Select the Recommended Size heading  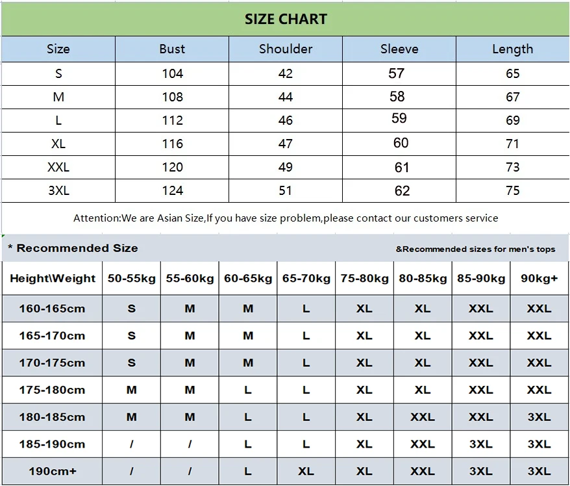point(73,248)
